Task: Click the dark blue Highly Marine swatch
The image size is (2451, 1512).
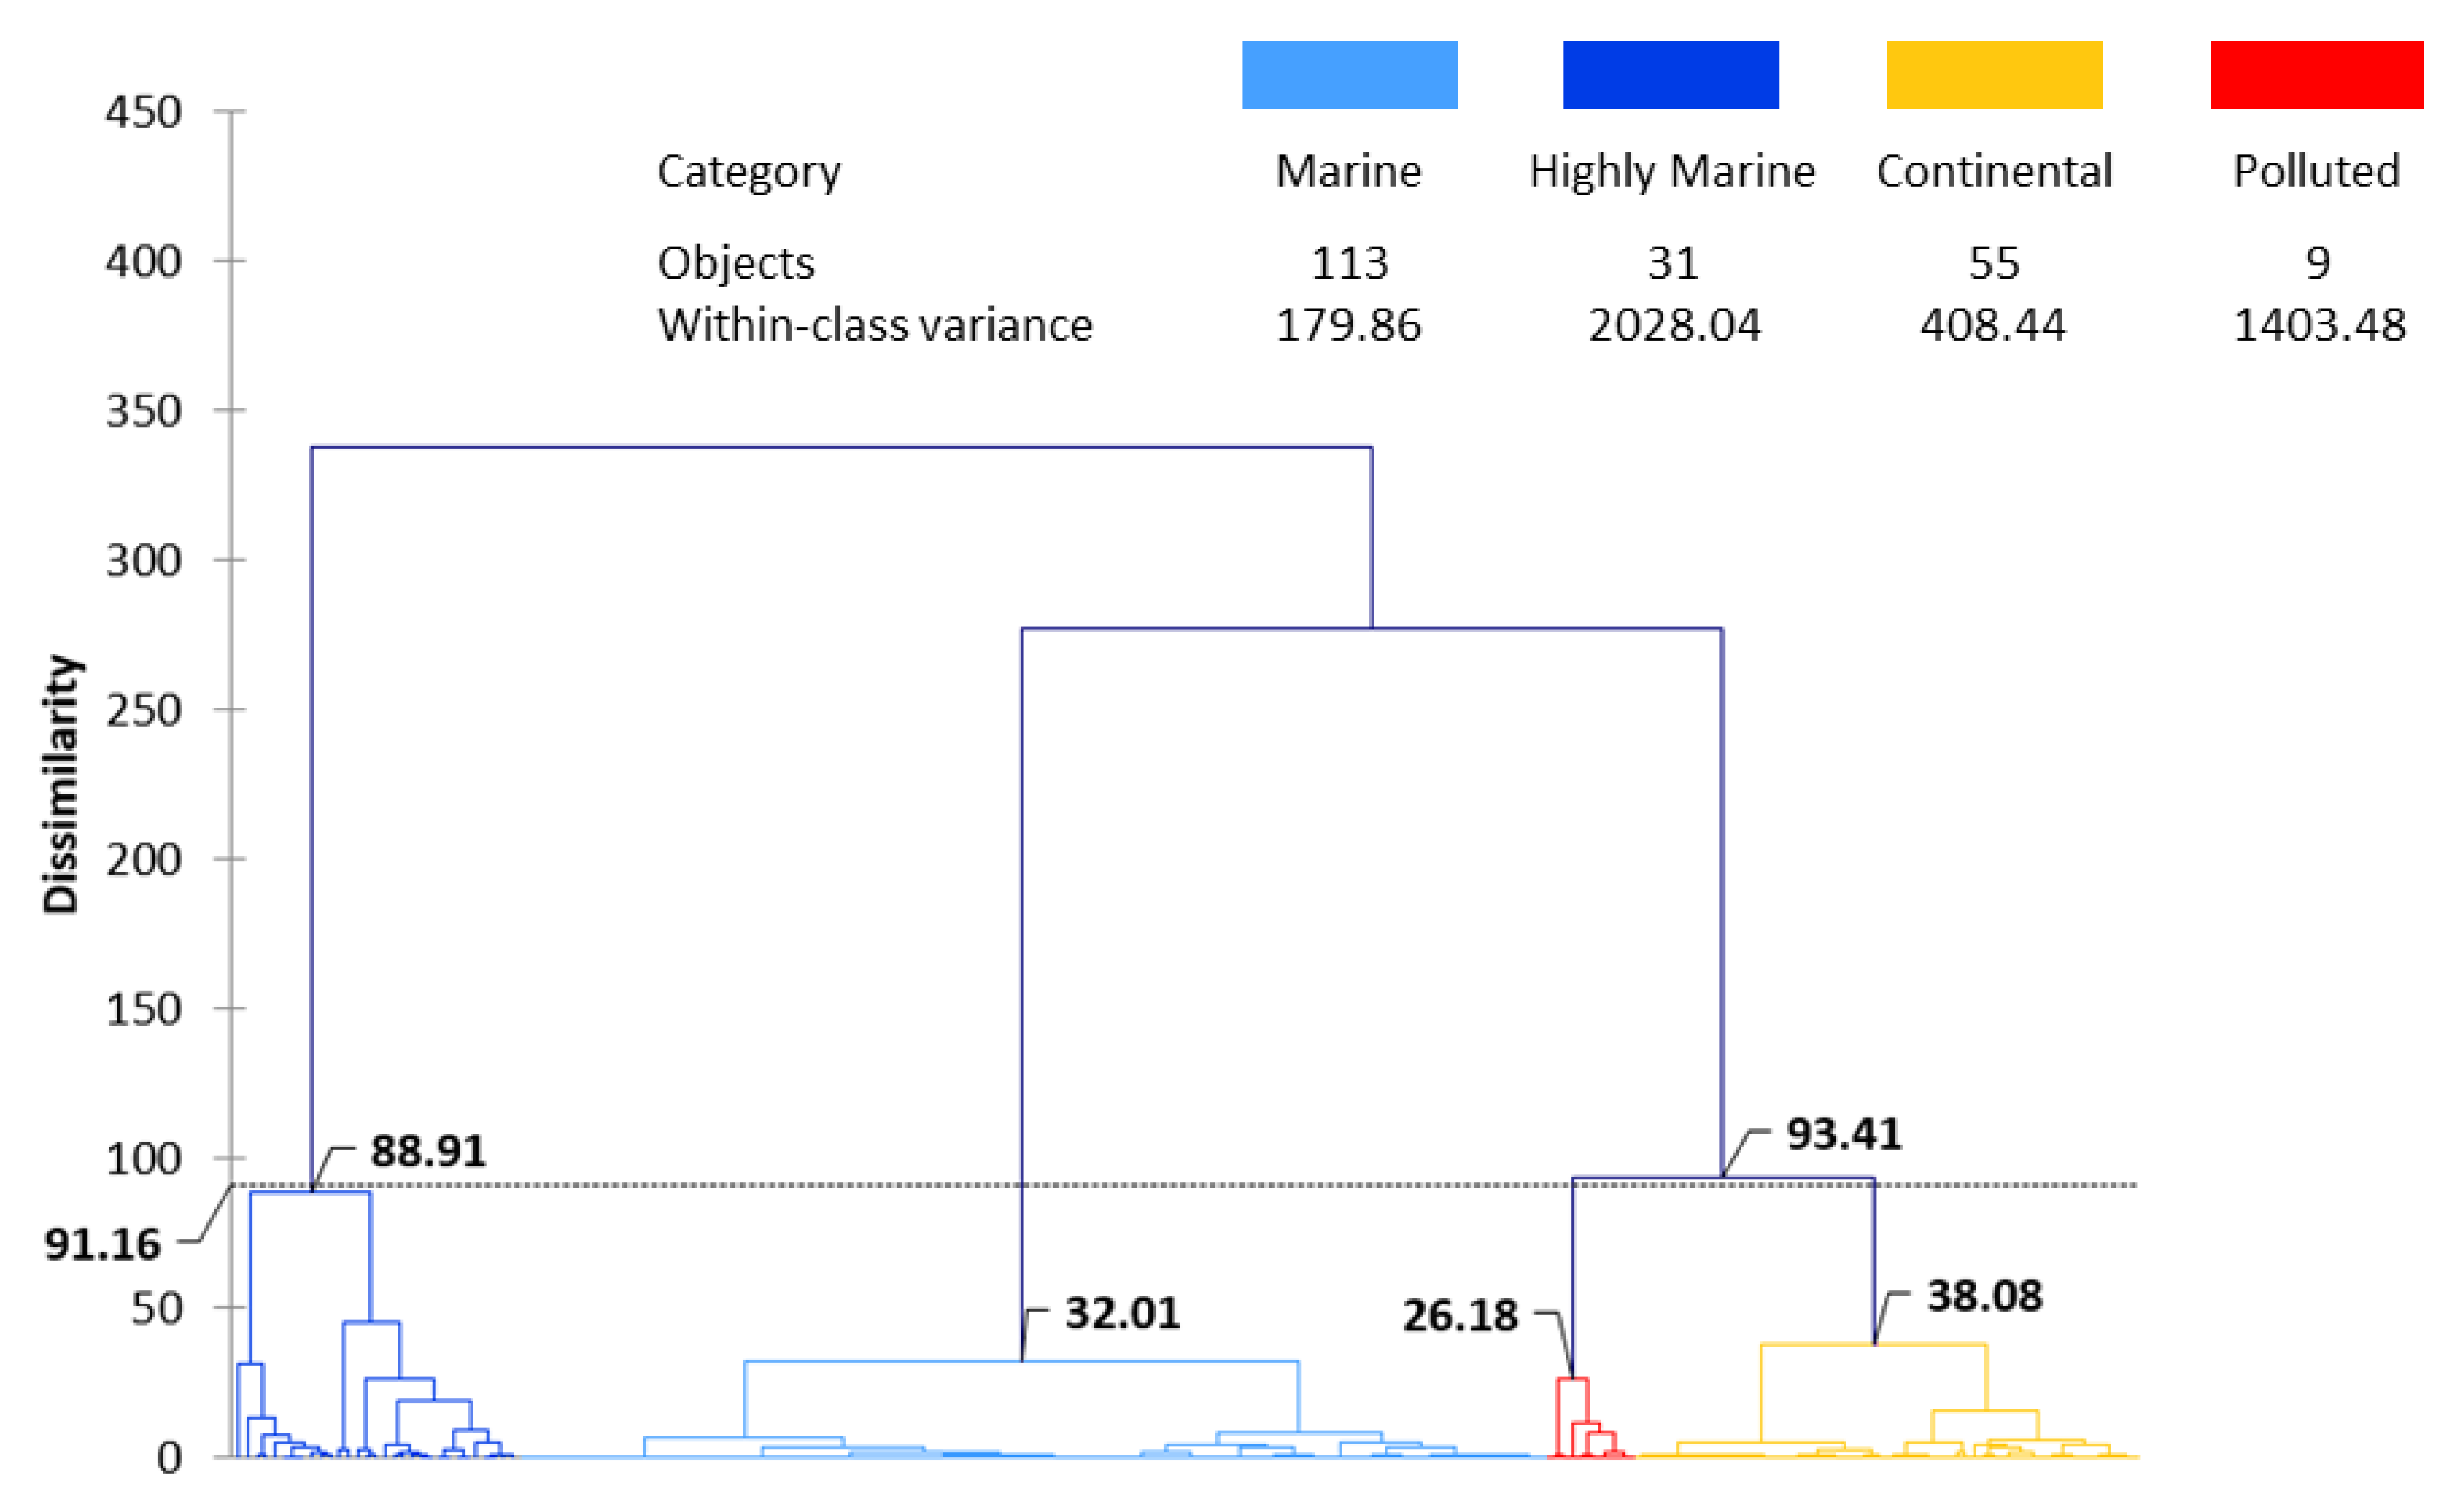Action: [x=1670, y=74]
